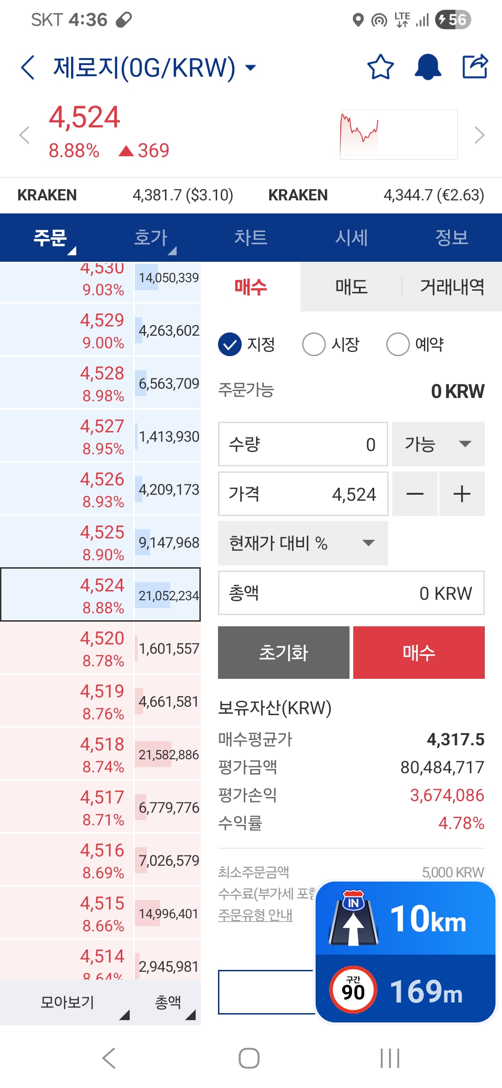Tap the mini price chart thumbnail
The image size is (502, 1088).
coord(398,135)
